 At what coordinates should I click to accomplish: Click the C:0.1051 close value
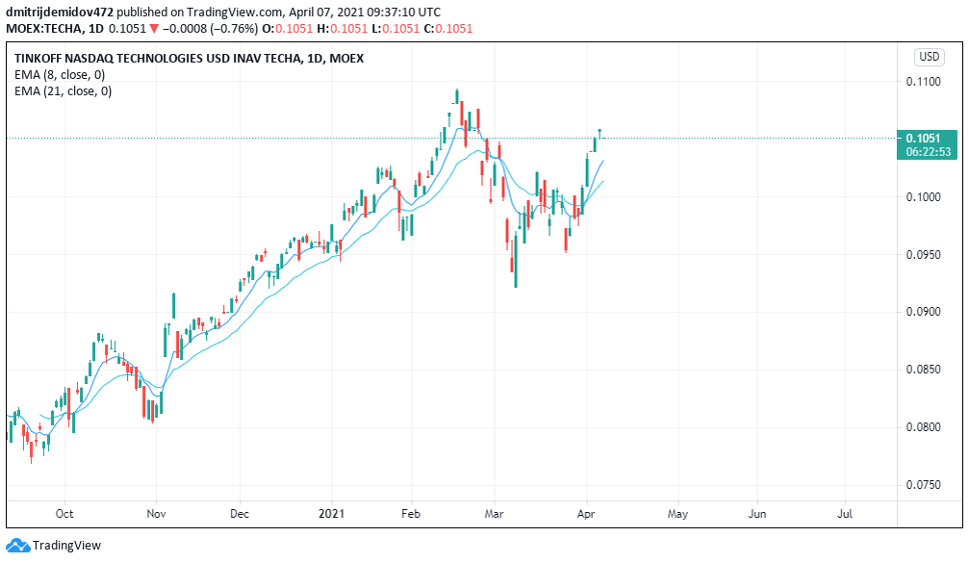tap(448, 29)
